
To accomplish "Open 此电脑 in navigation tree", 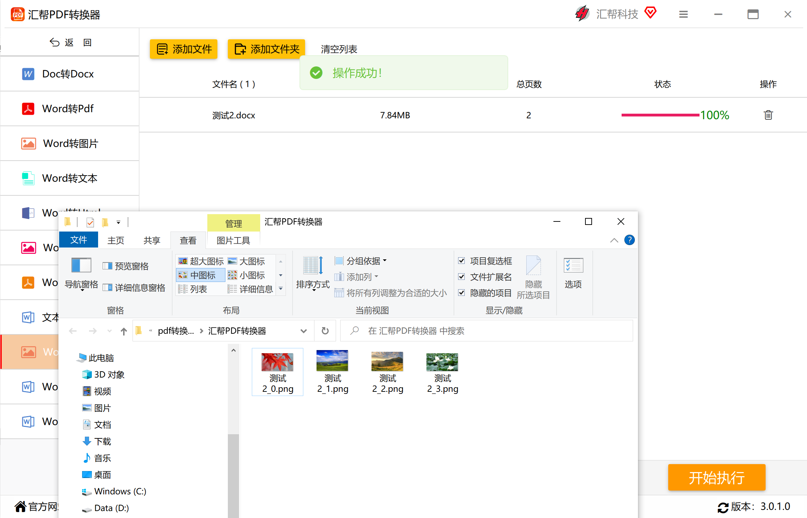I will (95, 358).
